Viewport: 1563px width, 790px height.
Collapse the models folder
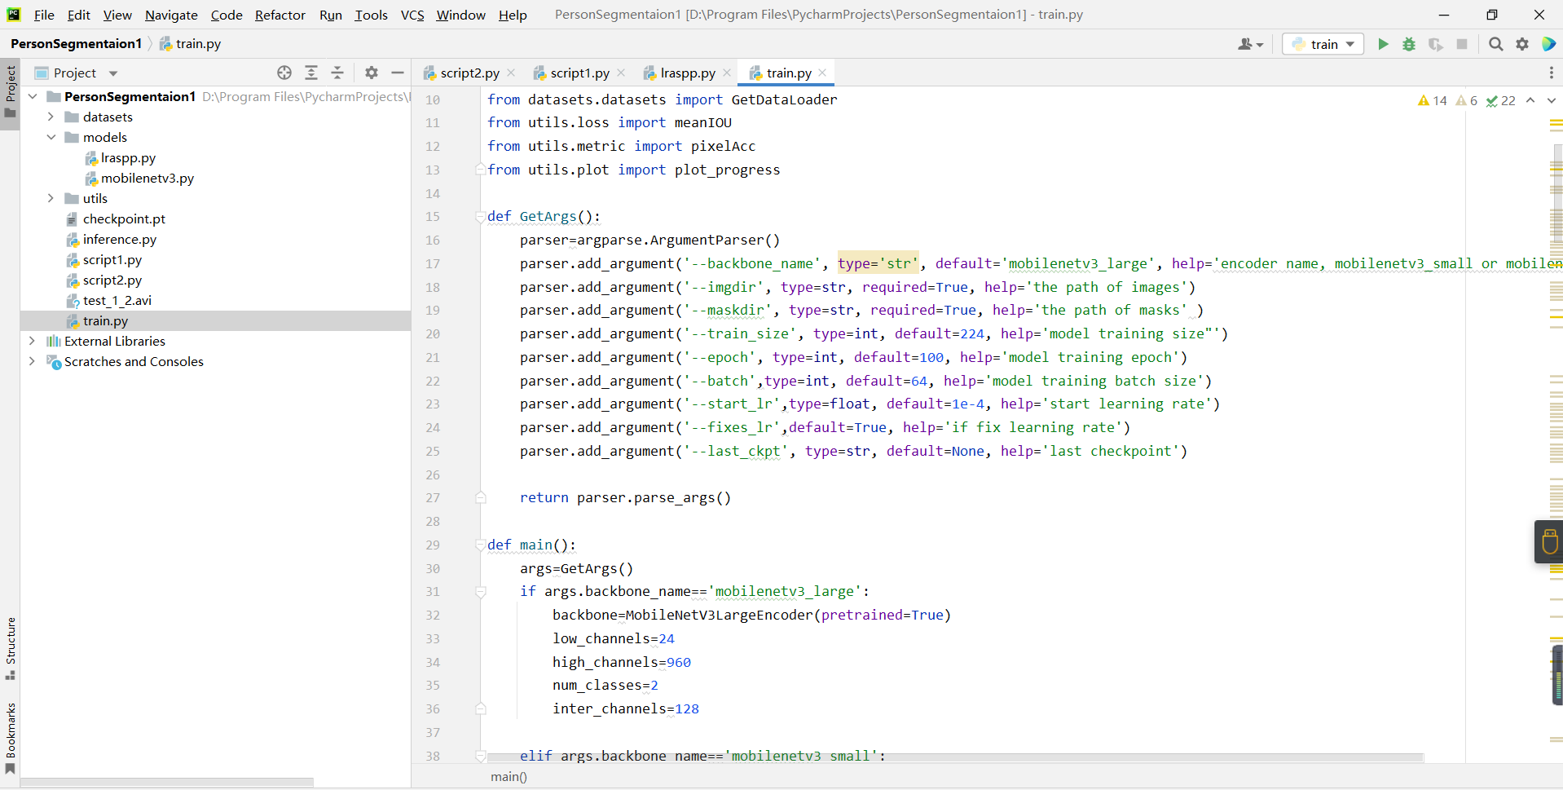tap(51, 137)
